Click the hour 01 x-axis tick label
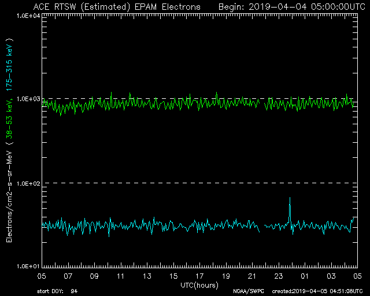Viewport: 370px width, 296px height. 305,276
